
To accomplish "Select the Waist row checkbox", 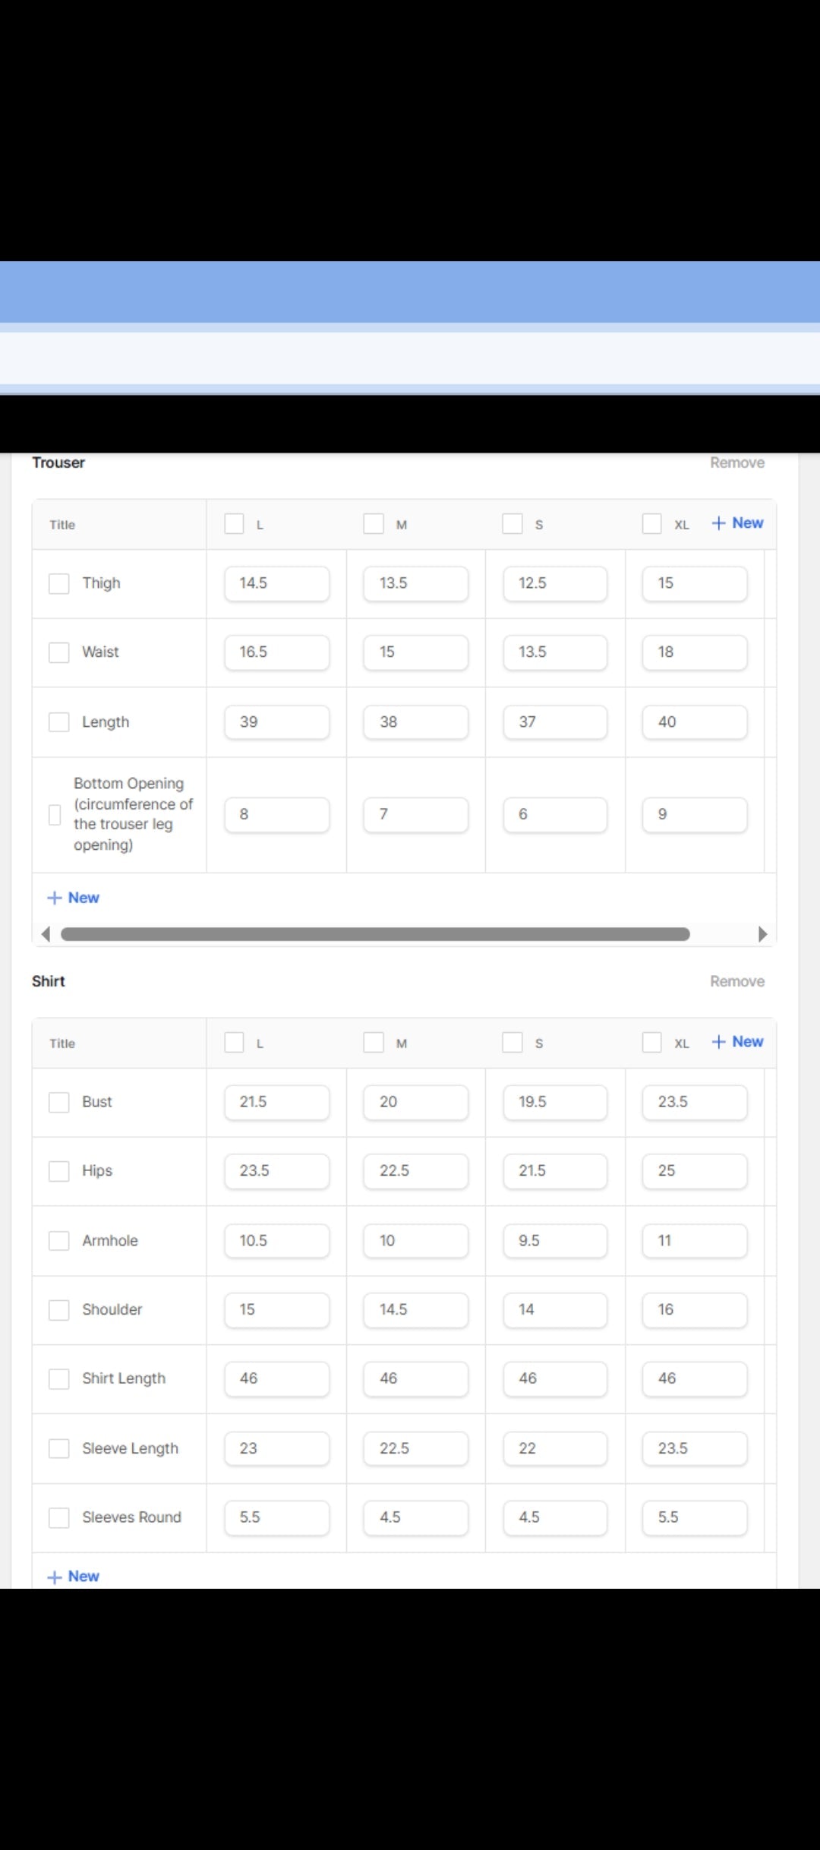I will click(x=59, y=652).
